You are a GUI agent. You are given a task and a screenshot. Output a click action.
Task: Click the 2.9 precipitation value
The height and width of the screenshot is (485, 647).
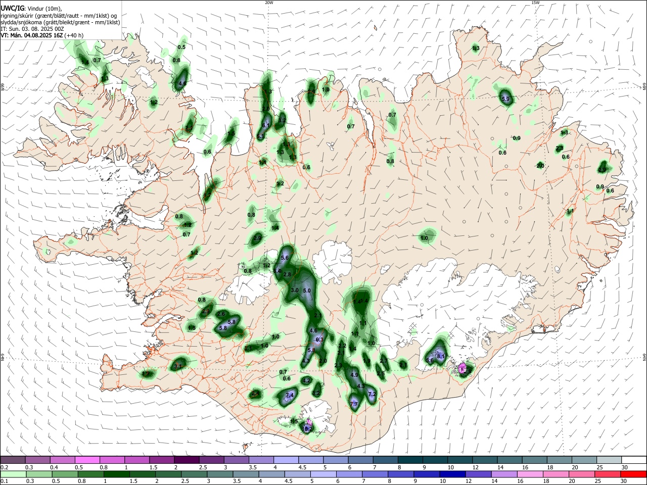[257, 238]
